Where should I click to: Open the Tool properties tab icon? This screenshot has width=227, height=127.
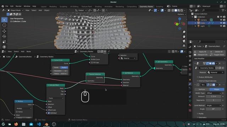pyautogui.click(x=190, y=47)
